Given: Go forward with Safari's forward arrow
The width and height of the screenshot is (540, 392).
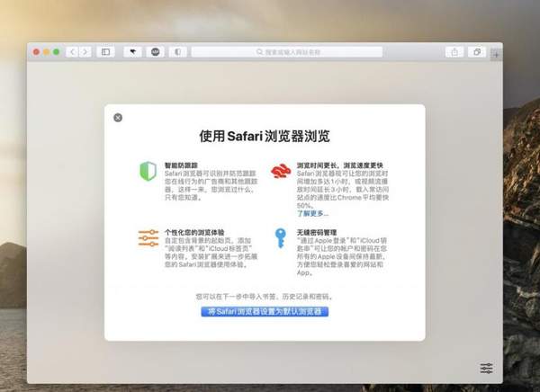Looking at the screenshot, I should 85,52.
